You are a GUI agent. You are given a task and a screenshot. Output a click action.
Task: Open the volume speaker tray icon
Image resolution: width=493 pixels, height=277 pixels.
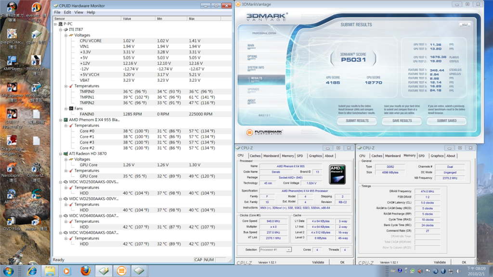coord(458,271)
